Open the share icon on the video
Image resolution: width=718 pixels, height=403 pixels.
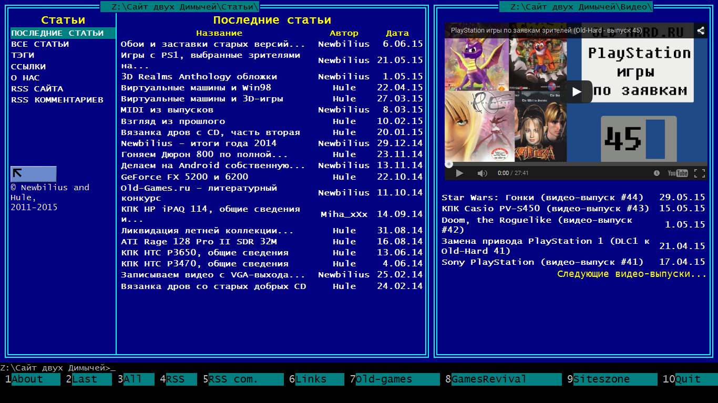coord(700,30)
